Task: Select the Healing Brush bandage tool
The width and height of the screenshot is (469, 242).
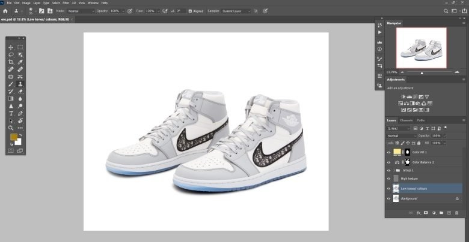Action: (20, 69)
